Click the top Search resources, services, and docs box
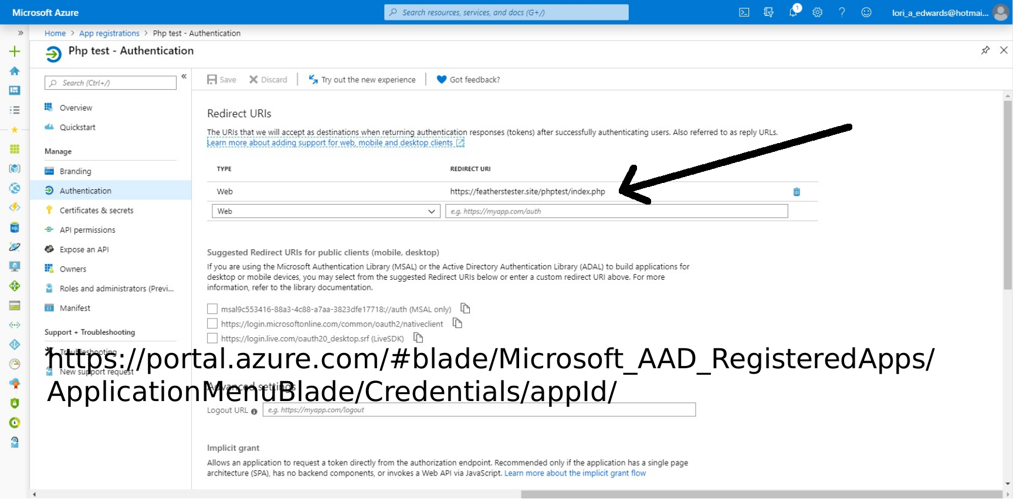Viewport: 1013px width, 499px height. click(x=506, y=12)
